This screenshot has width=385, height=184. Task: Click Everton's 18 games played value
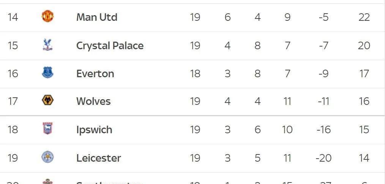click(x=195, y=74)
